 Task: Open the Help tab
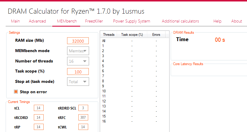217,21
